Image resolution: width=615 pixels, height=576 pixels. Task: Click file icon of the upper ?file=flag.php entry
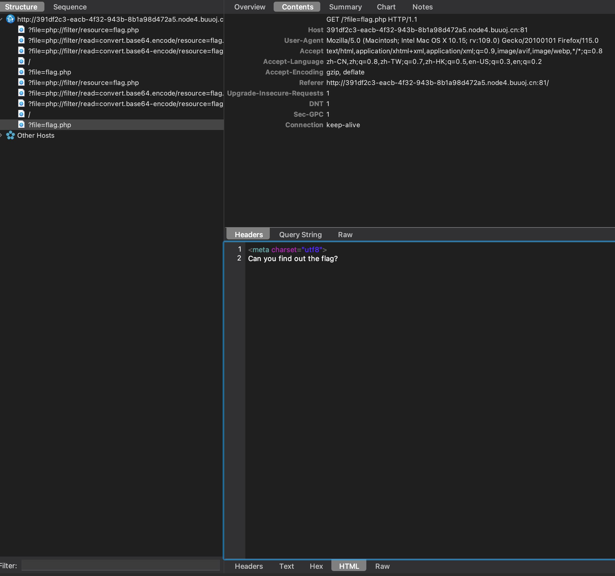(21, 72)
